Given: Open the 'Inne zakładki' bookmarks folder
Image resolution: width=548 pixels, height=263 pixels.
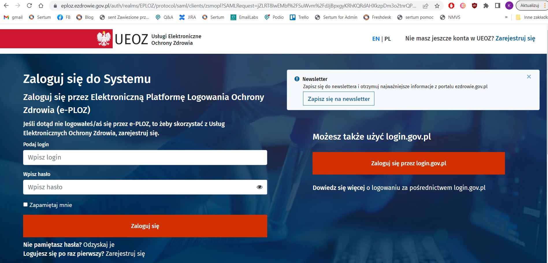Looking at the screenshot, I should point(532,17).
